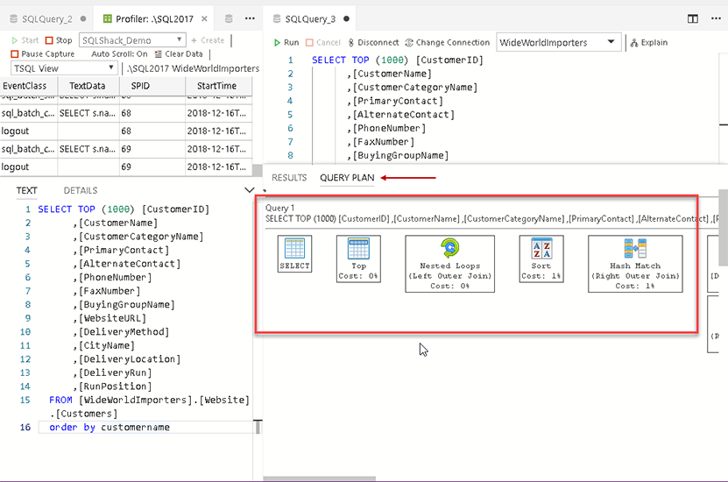Click the Nested Loops operator icon

pyautogui.click(x=449, y=249)
